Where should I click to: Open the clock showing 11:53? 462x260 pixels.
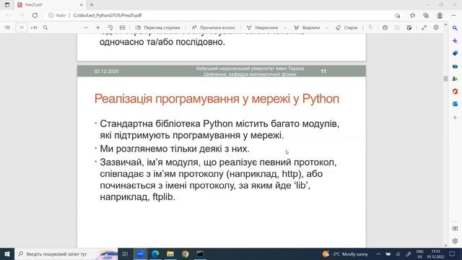(435, 253)
